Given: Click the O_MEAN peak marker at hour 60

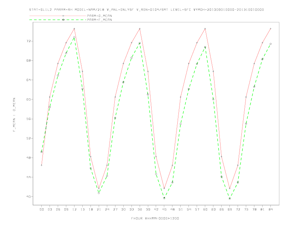Looking at the screenshot, I should pyautogui.click(x=205, y=29).
